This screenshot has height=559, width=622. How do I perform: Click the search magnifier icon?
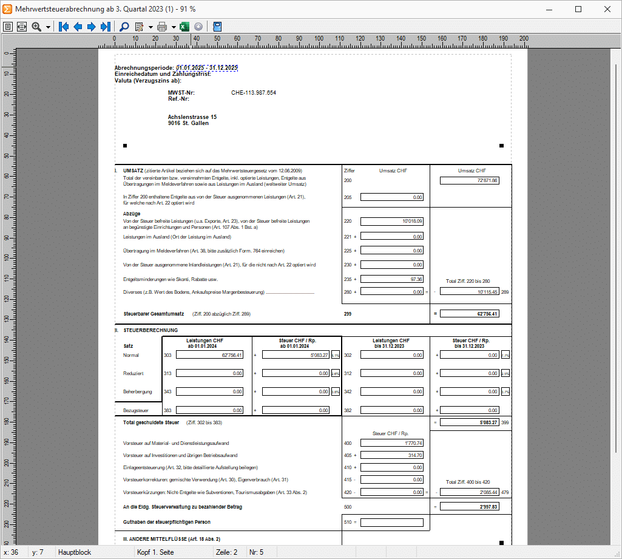pos(124,27)
